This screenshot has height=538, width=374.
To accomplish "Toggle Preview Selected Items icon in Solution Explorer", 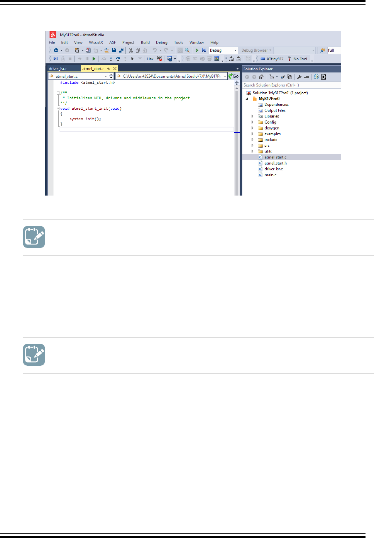I will pos(306,77).
